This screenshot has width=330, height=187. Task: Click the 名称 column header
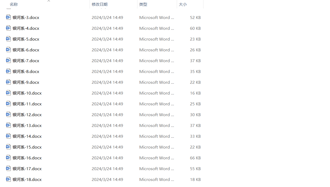pyautogui.click(x=13, y=4)
